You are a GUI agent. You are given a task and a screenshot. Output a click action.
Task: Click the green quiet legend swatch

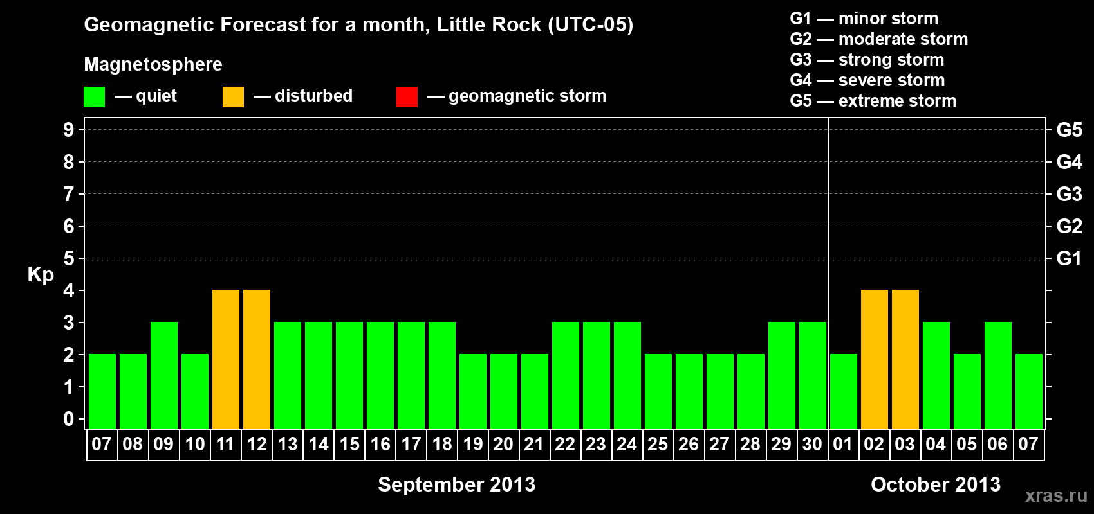(x=94, y=97)
